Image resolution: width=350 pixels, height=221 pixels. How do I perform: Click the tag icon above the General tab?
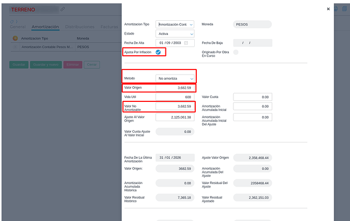pos(12,21)
